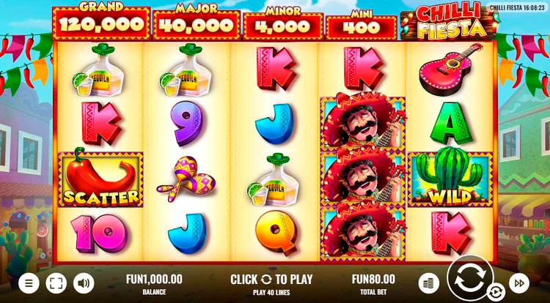Viewport: 550px width, 303px height.
Task: Spin the reels with main button
Action: coord(470,277)
